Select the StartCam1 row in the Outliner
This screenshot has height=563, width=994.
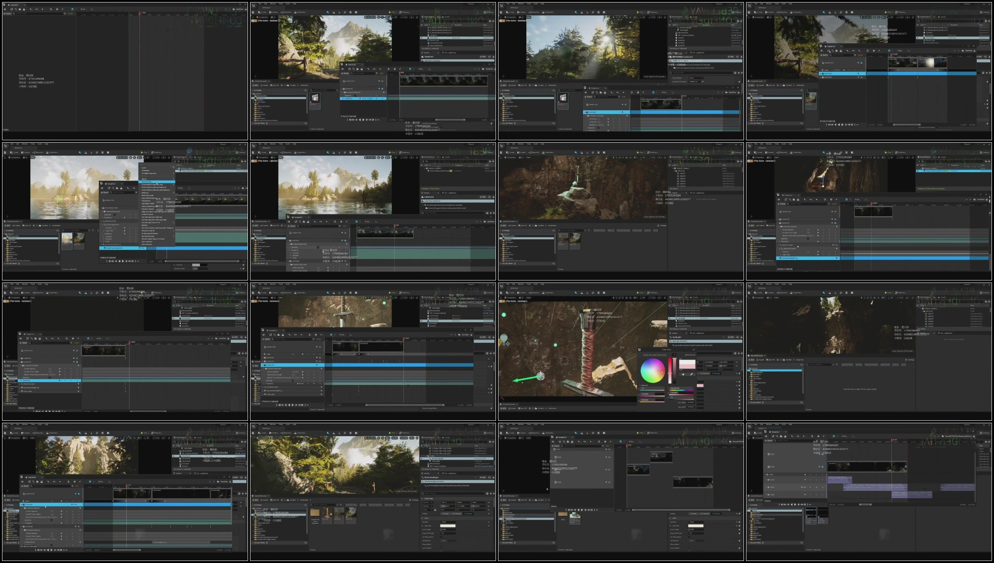(x=457, y=38)
